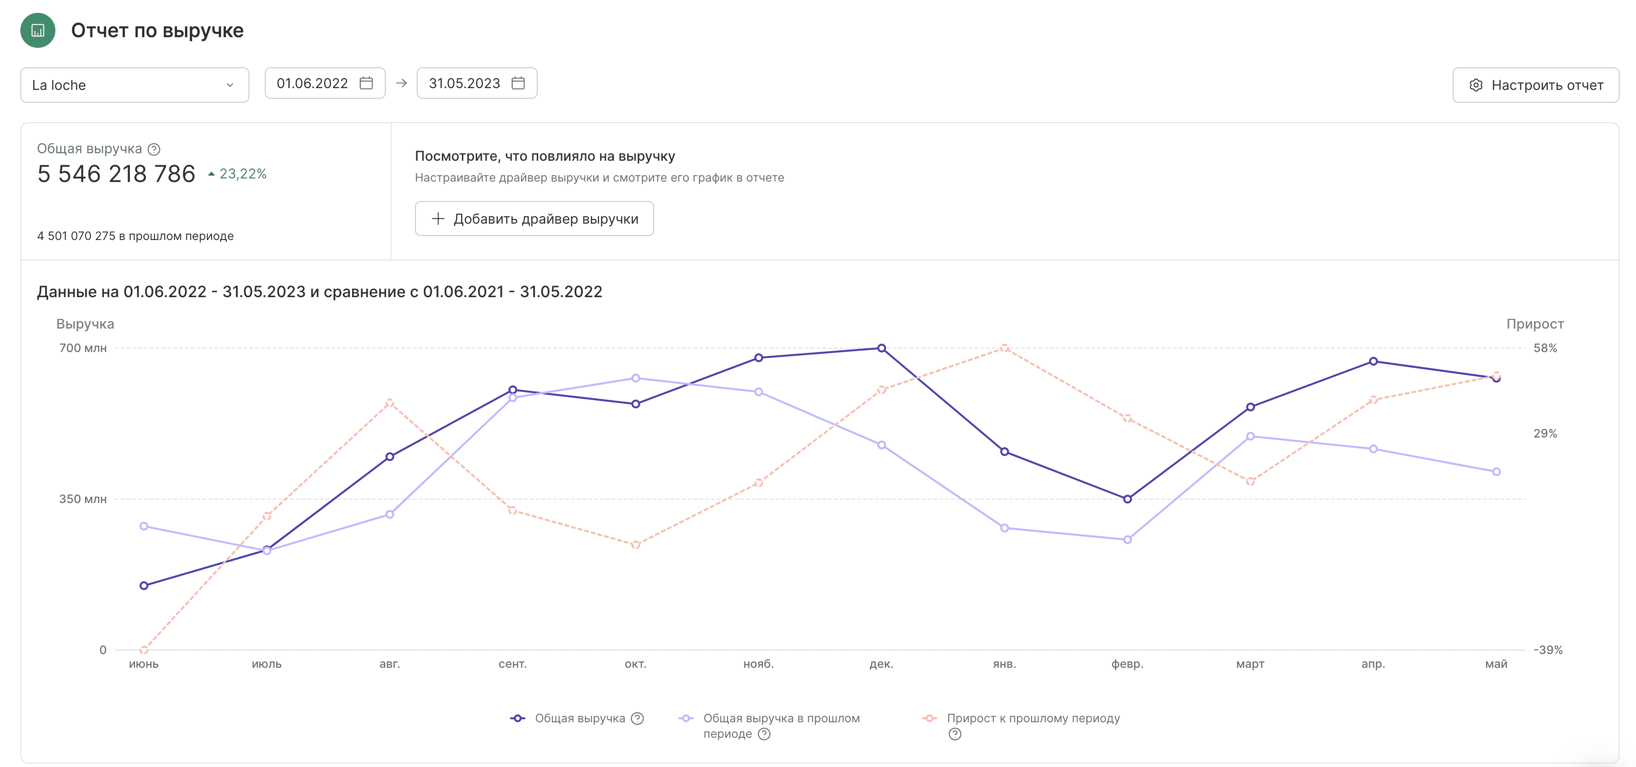
Task: Toggle Прирост к прошлому периоду legend series
Action: tap(1033, 718)
